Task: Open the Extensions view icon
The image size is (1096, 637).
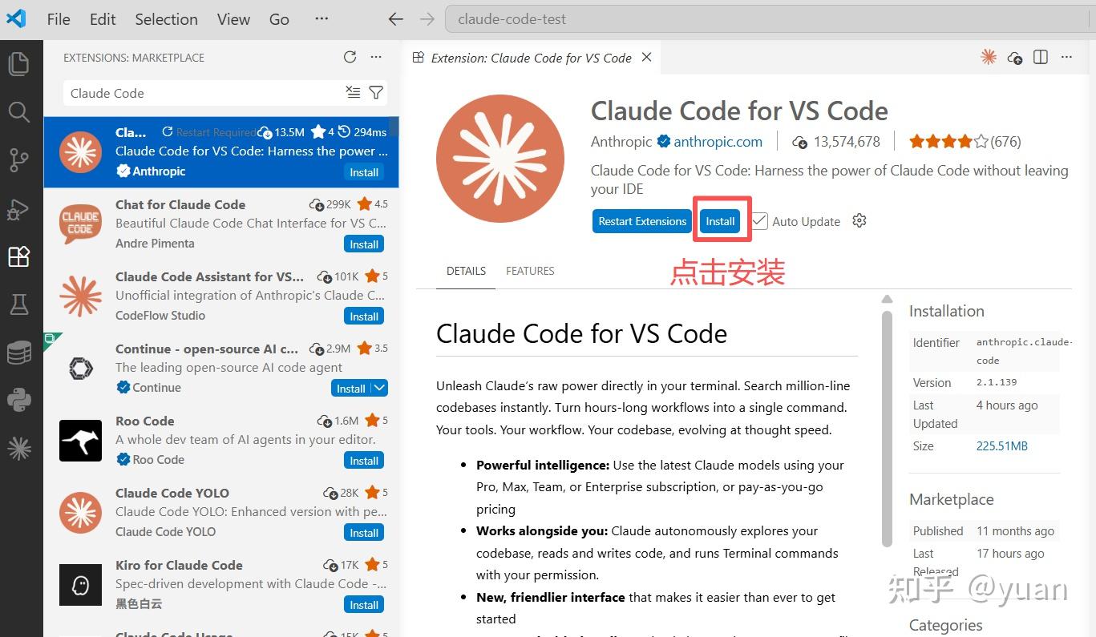Action: pos(19,256)
